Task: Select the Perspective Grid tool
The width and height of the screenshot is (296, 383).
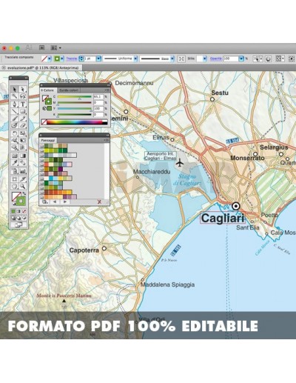Action: point(22,147)
